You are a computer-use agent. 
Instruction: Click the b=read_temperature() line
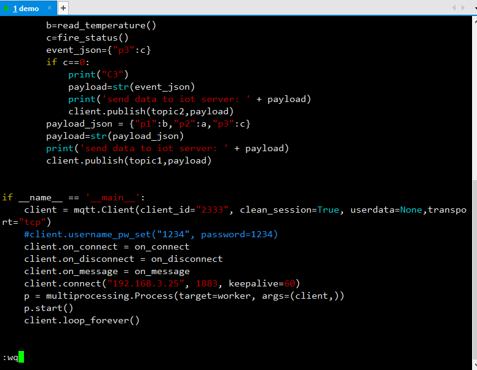click(101, 25)
